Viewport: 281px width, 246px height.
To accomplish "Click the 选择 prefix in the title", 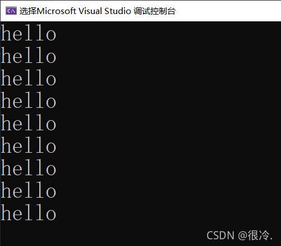I will pyautogui.click(x=28, y=11).
